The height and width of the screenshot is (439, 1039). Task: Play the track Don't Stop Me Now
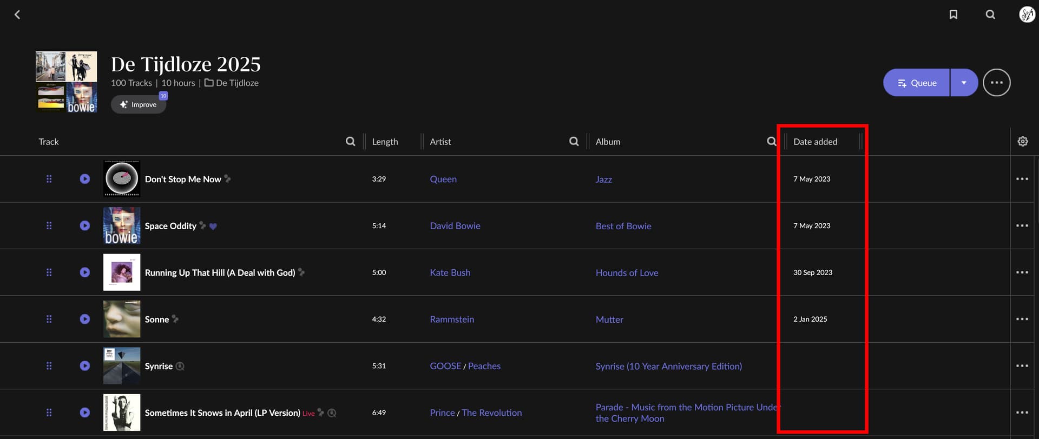coord(85,179)
